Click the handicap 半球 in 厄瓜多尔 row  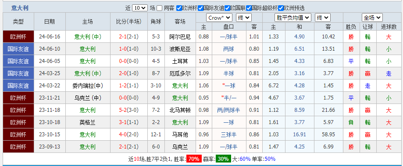point(229,73)
